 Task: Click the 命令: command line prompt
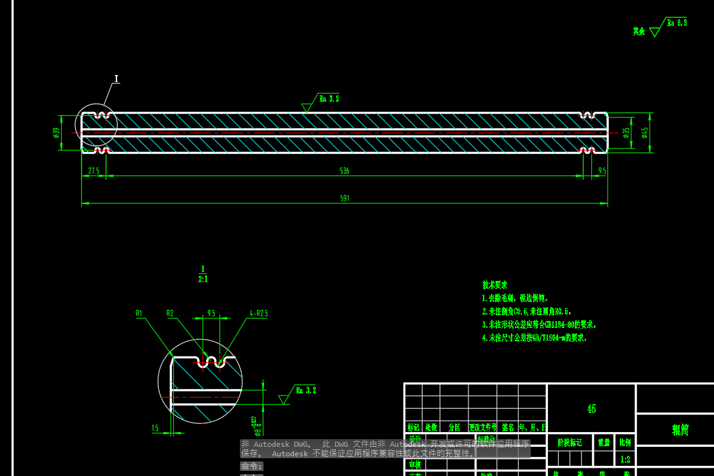click(x=251, y=466)
